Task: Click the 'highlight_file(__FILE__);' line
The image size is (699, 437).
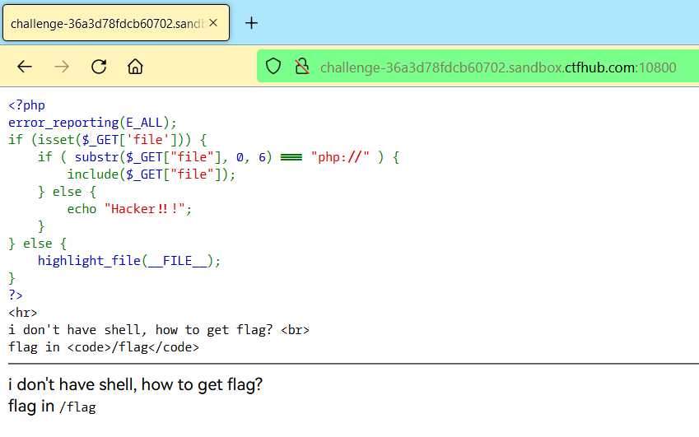Action: click(128, 261)
